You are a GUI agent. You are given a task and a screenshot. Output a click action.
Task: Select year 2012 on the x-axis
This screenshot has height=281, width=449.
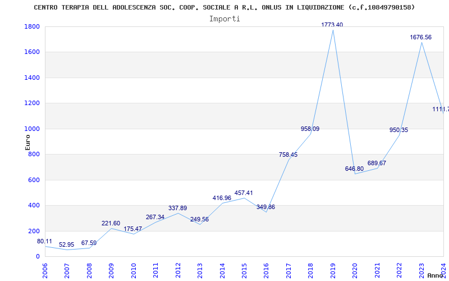[178, 270]
